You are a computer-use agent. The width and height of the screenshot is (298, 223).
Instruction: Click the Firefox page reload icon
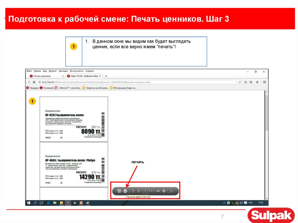[x=240, y=82]
